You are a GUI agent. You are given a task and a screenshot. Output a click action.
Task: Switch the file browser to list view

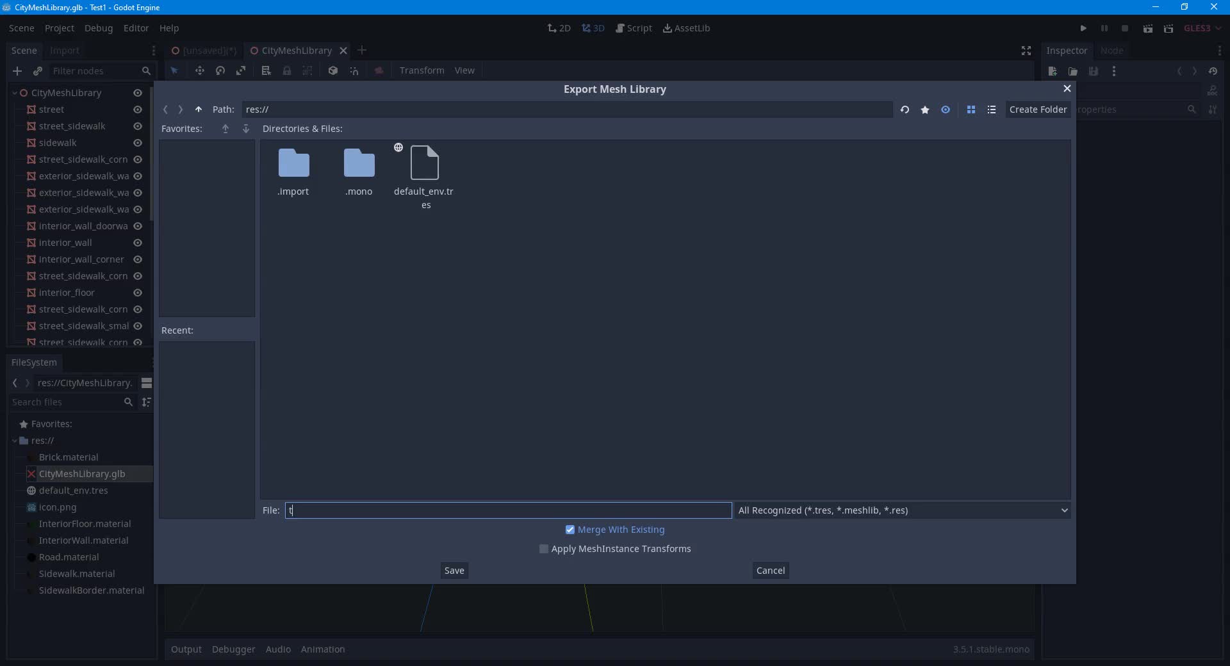point(991,110)
